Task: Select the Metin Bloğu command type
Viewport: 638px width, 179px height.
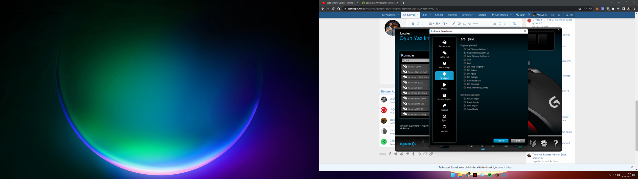Action: [444, 65]
